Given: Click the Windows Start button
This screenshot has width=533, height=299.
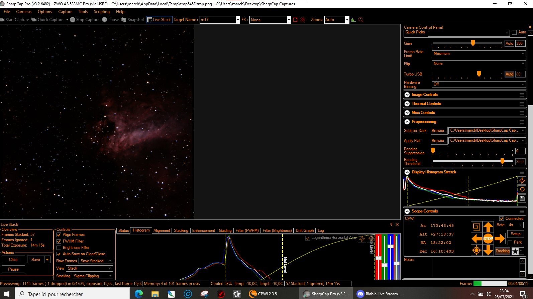Looking at the screenshot, I should pos(7,294).
